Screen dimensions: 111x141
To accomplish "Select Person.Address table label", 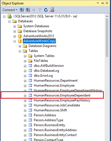I will tap(45, 115).
